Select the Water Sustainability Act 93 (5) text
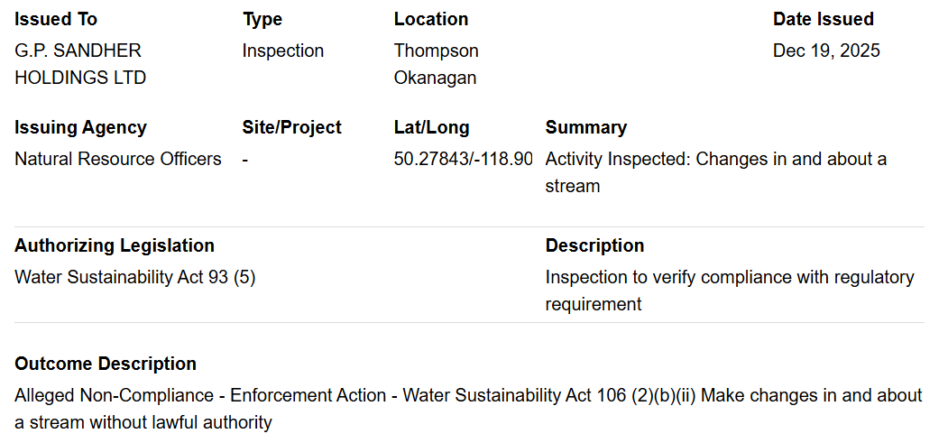The image size is (948, 443). click(x=134, y=277)
